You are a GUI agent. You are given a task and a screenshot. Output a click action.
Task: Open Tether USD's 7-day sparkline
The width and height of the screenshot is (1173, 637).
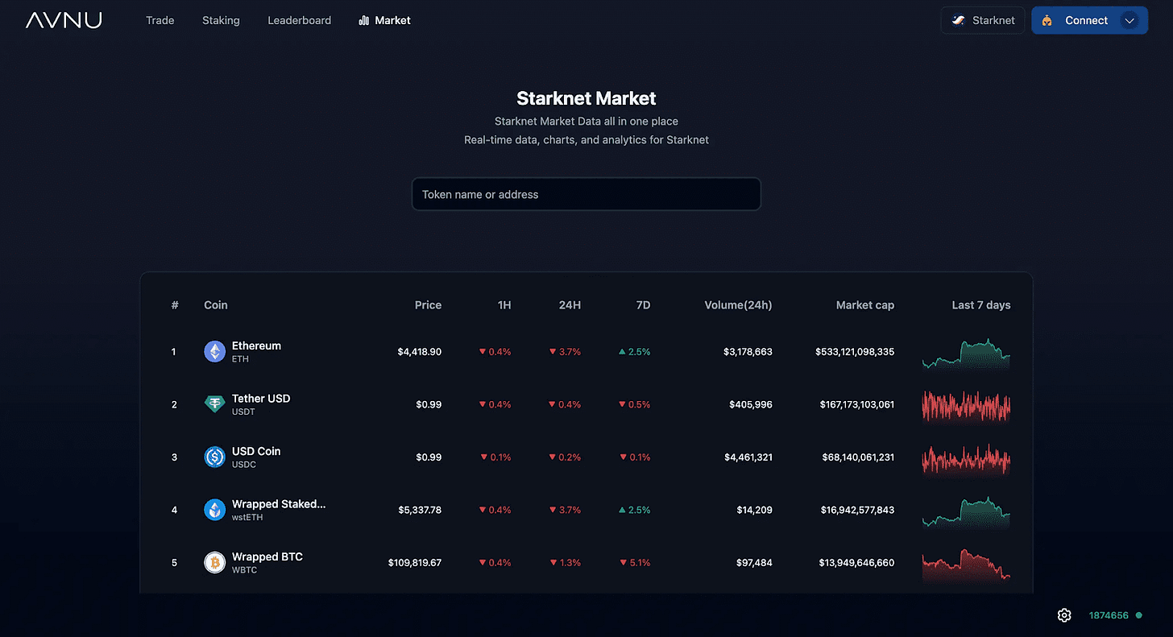tap(966, 406)
